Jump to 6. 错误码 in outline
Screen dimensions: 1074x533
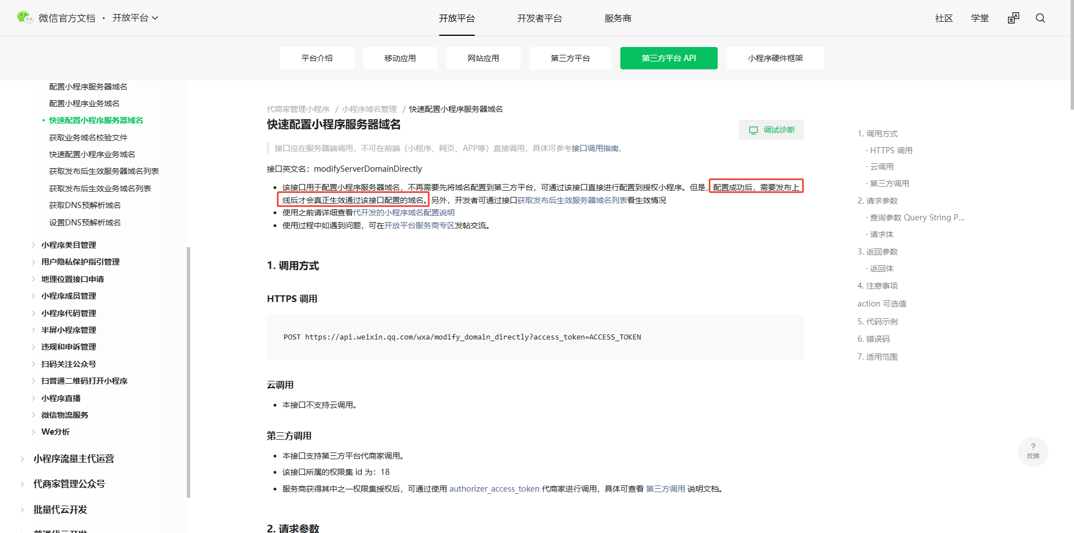tap(874, 339)
